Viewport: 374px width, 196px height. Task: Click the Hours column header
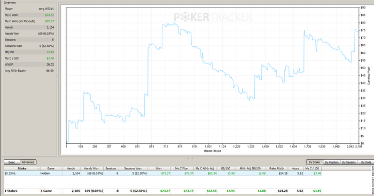[x=295, y=168]
